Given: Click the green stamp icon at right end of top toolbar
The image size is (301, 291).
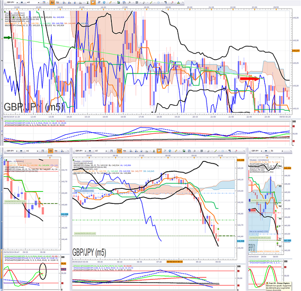Looking at the screenshot, I should (x=178, y=3).
